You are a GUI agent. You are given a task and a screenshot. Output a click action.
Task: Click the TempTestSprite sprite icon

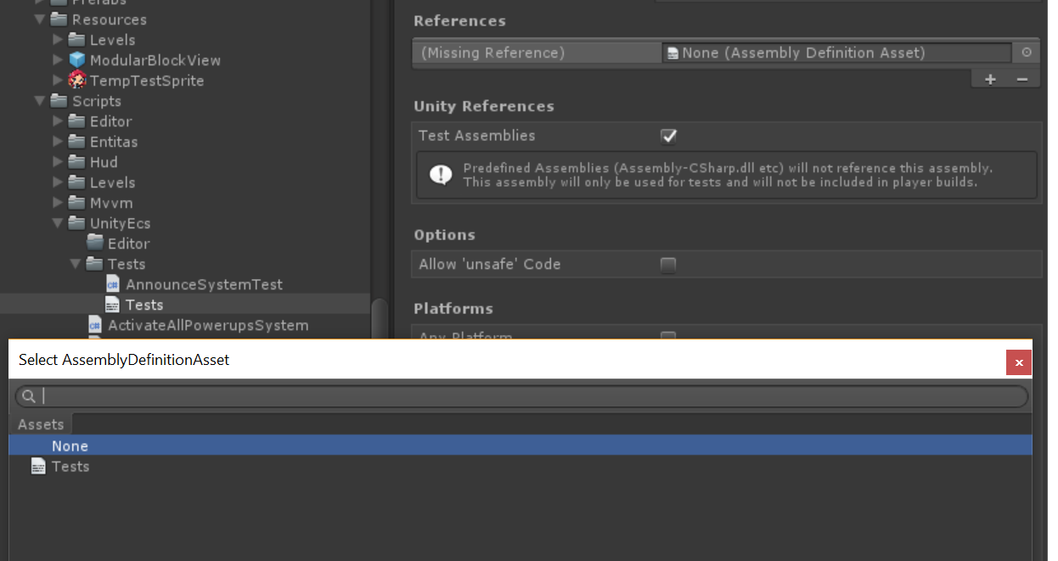tap(77, 80)
